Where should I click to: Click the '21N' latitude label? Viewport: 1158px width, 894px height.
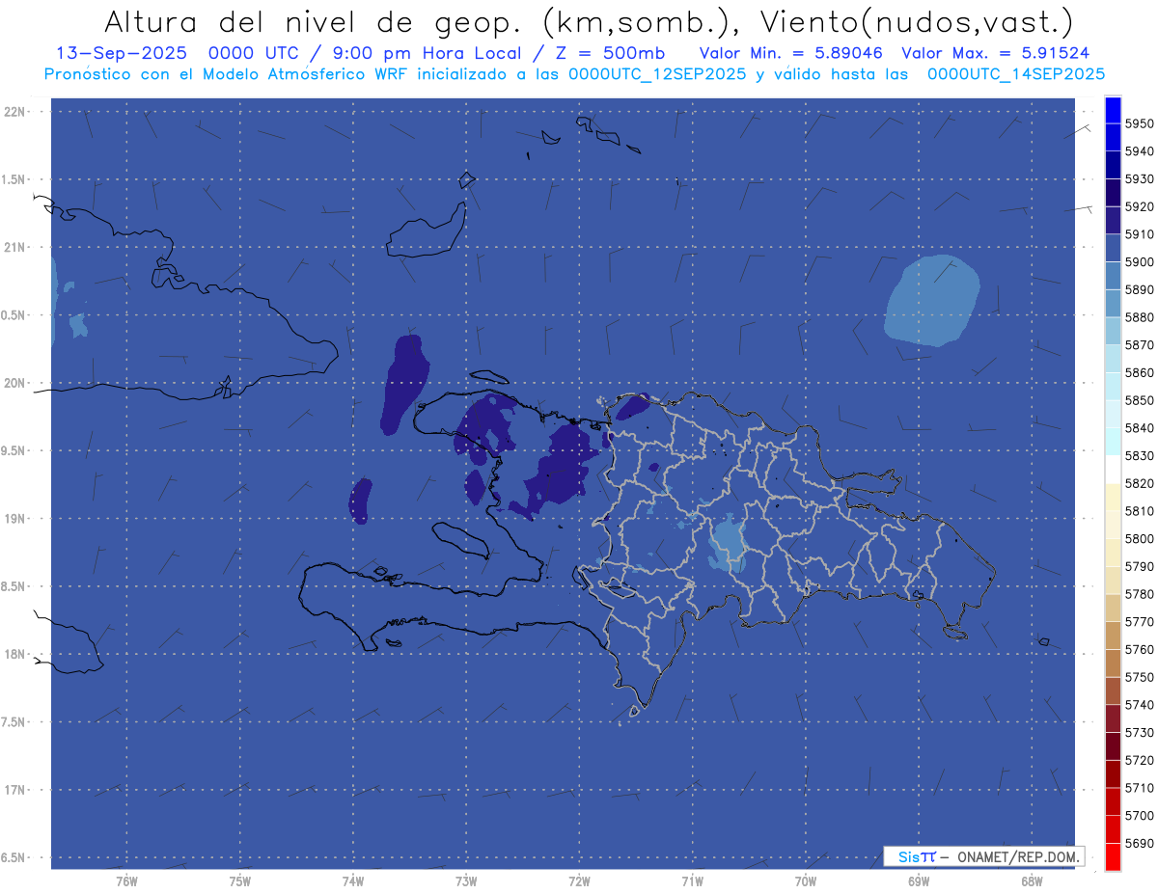point(16,247)
